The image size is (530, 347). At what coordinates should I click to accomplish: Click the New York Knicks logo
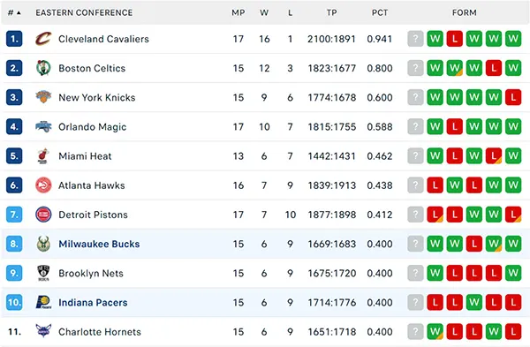(43, 97)
